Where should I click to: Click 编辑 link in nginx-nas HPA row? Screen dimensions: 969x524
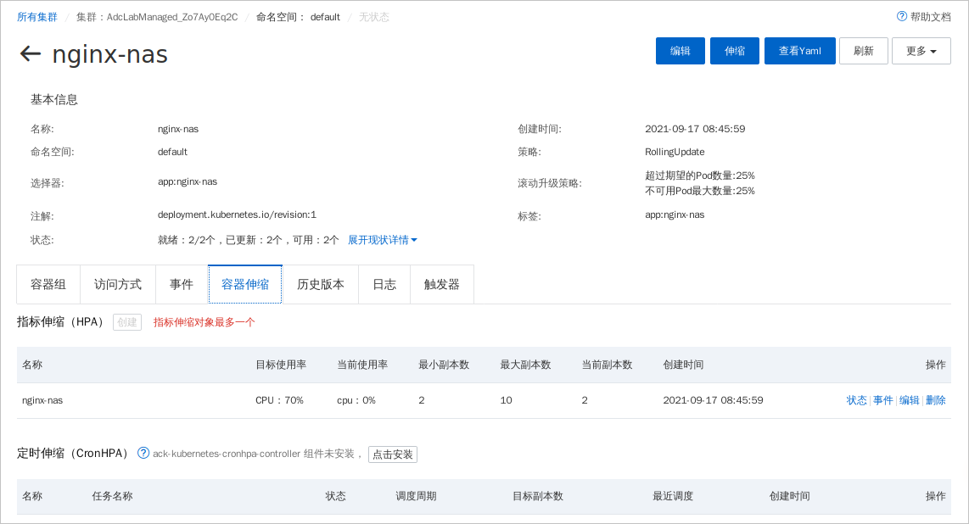tap(909, 400)
